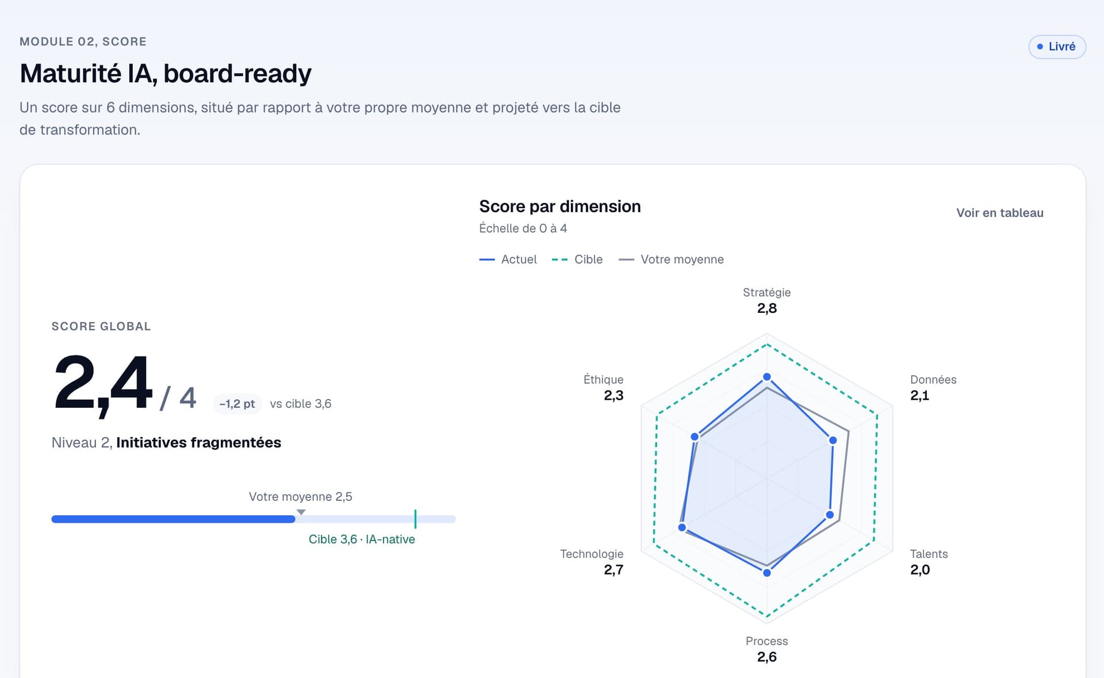Click the 'Score par dimension' heading
This screenshot has height=678, width=1104.
(x=559, y=206)
